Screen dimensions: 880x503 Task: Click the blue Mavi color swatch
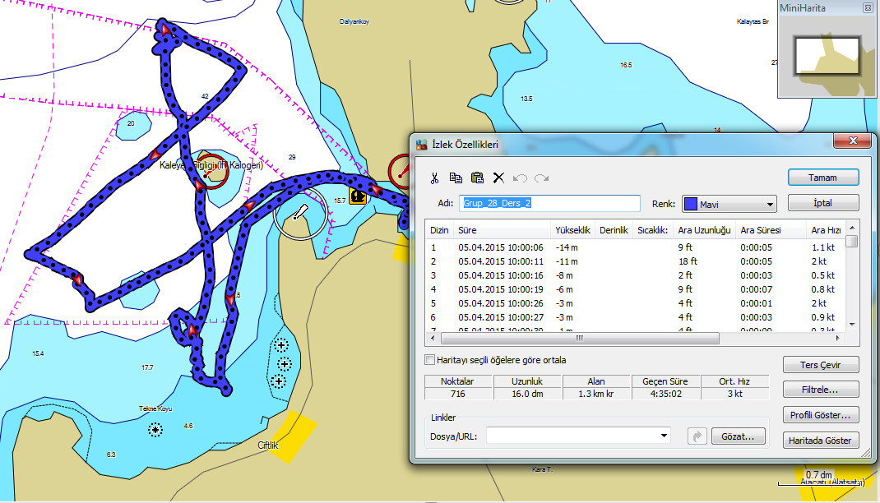pos(691,204)
